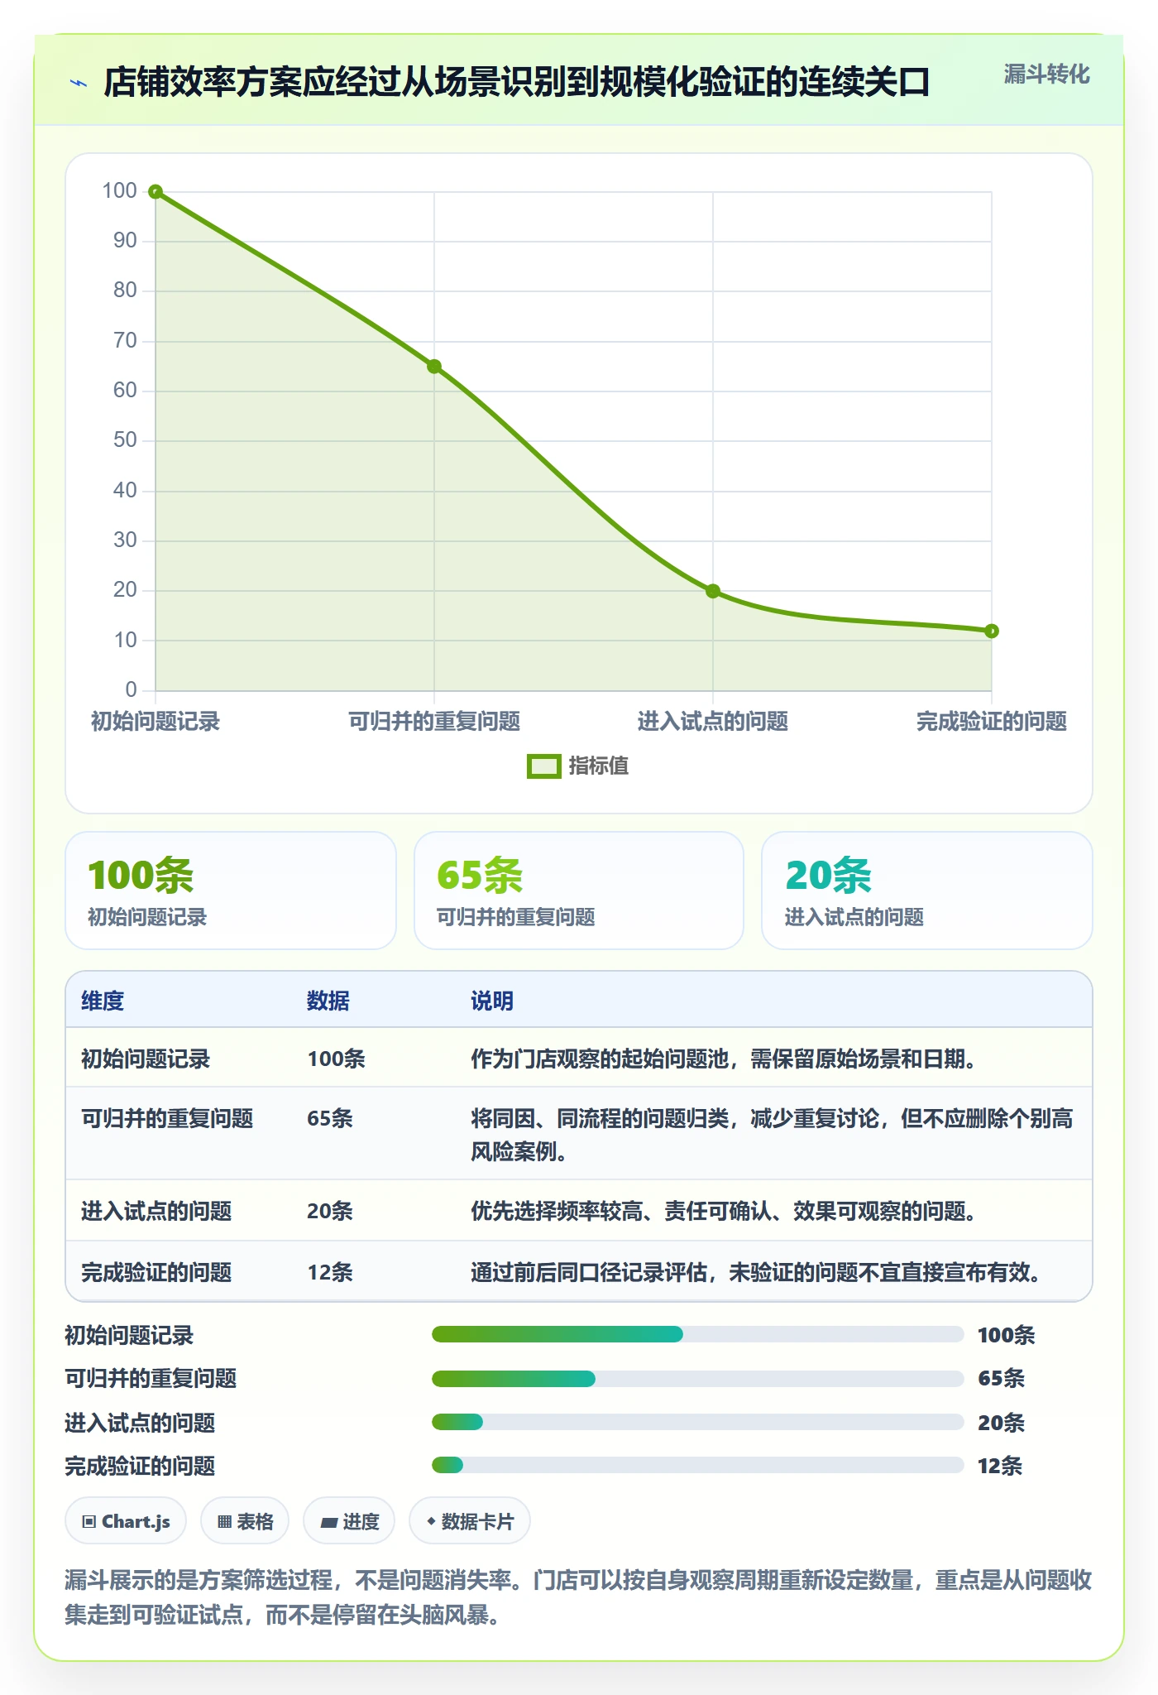Viewport: 1158px width, 1695px height.
Task: Click the 20条 cell in the table
Action: click(x=330, y=1212)
